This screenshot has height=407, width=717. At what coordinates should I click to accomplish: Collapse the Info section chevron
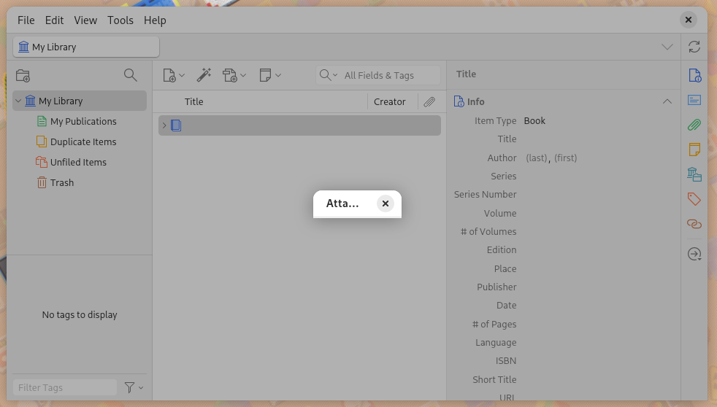[x=667, y=101]
